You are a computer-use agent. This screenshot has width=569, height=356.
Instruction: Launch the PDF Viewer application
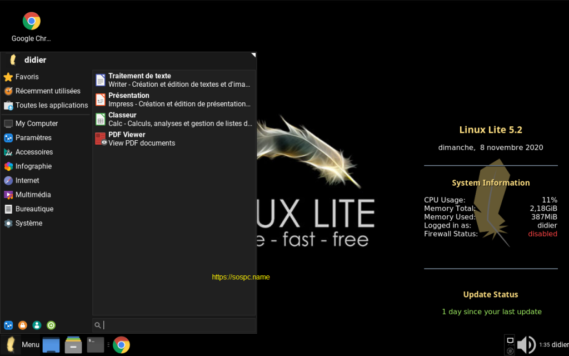(174, 139)
